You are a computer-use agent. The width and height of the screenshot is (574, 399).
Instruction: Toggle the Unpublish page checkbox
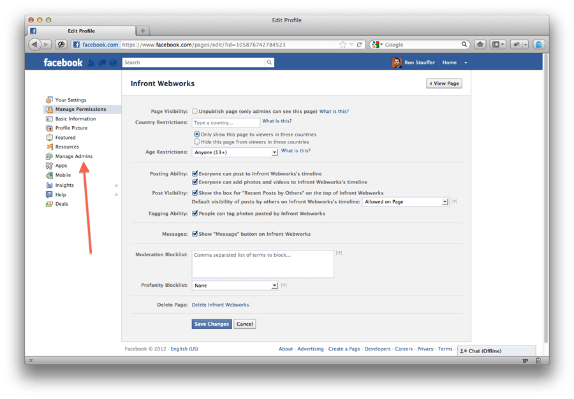[x=195, y=111]
